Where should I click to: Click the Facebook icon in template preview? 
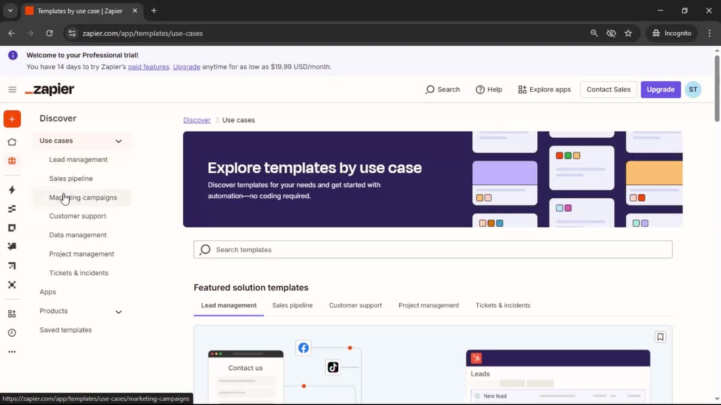pyautogui.click(x=303, y=348)
